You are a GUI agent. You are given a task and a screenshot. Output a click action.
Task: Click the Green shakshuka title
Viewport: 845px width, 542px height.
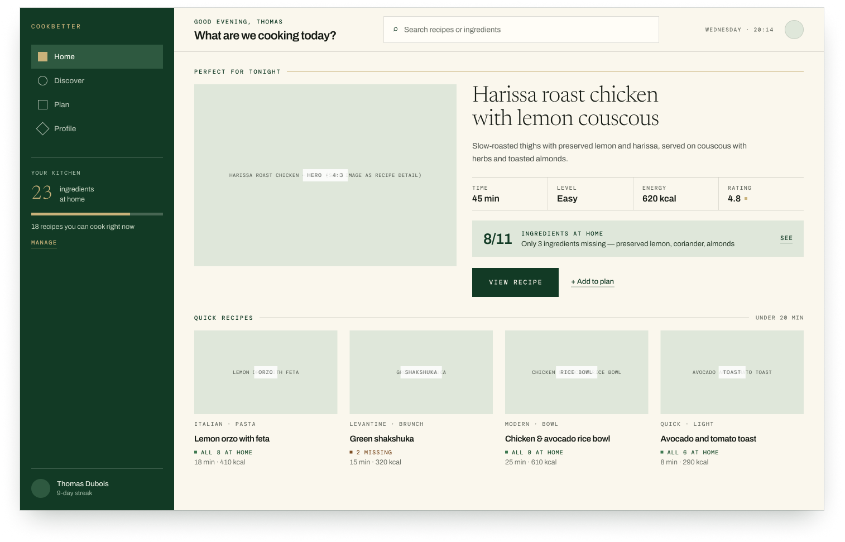[x=382, y=439]
